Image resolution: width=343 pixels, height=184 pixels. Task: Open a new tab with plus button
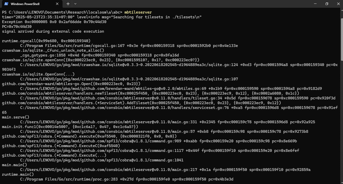click(68, 4)
